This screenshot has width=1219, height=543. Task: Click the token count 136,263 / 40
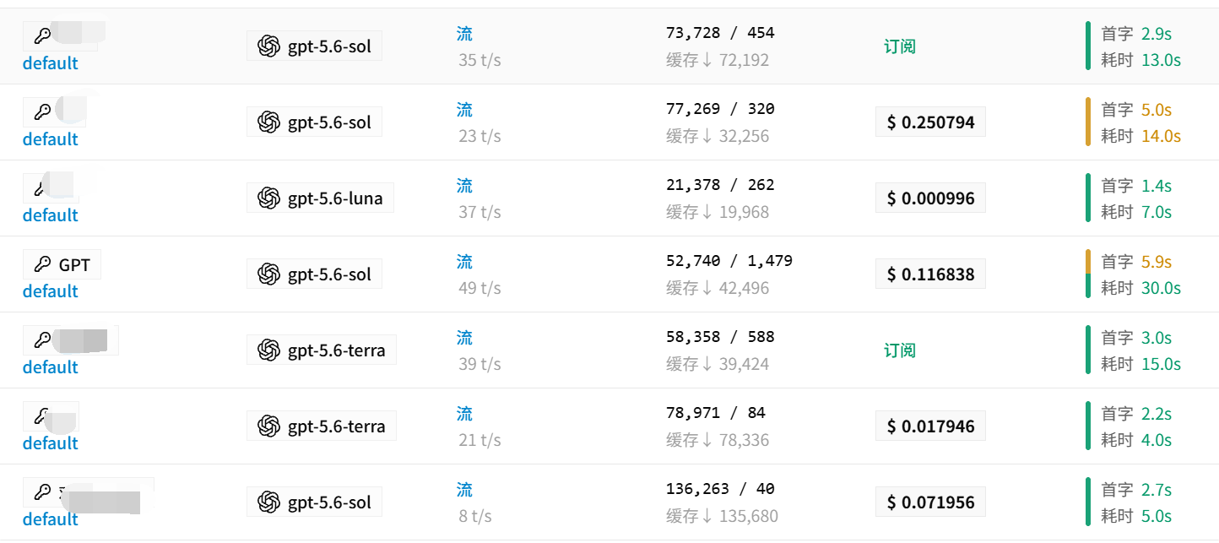tap(720, 489)
